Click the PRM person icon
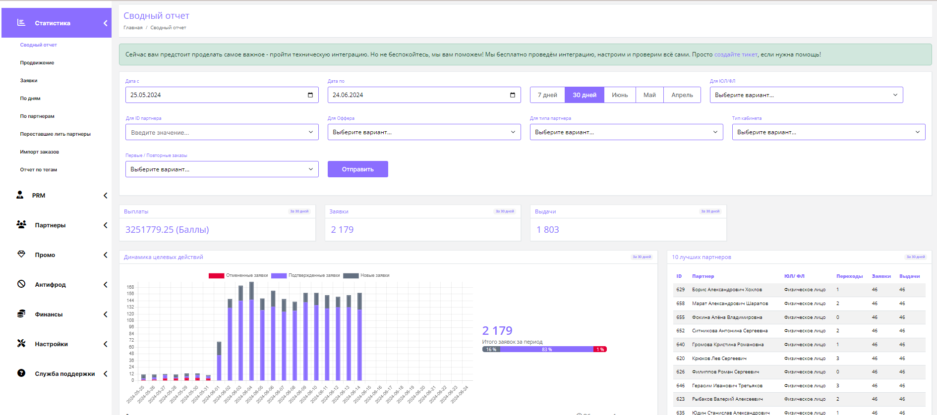 (20, 195)
